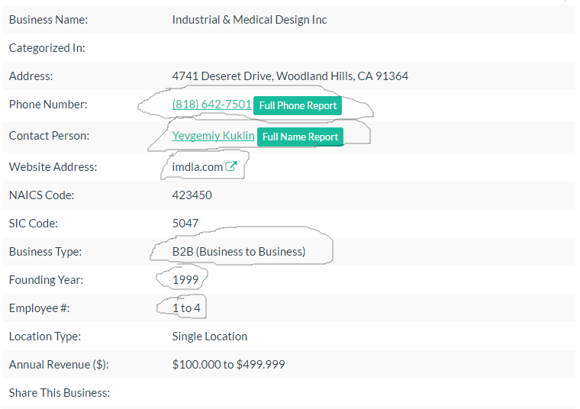
Task: Click the NAICS Code: label
Action: (x=41, y=195)
